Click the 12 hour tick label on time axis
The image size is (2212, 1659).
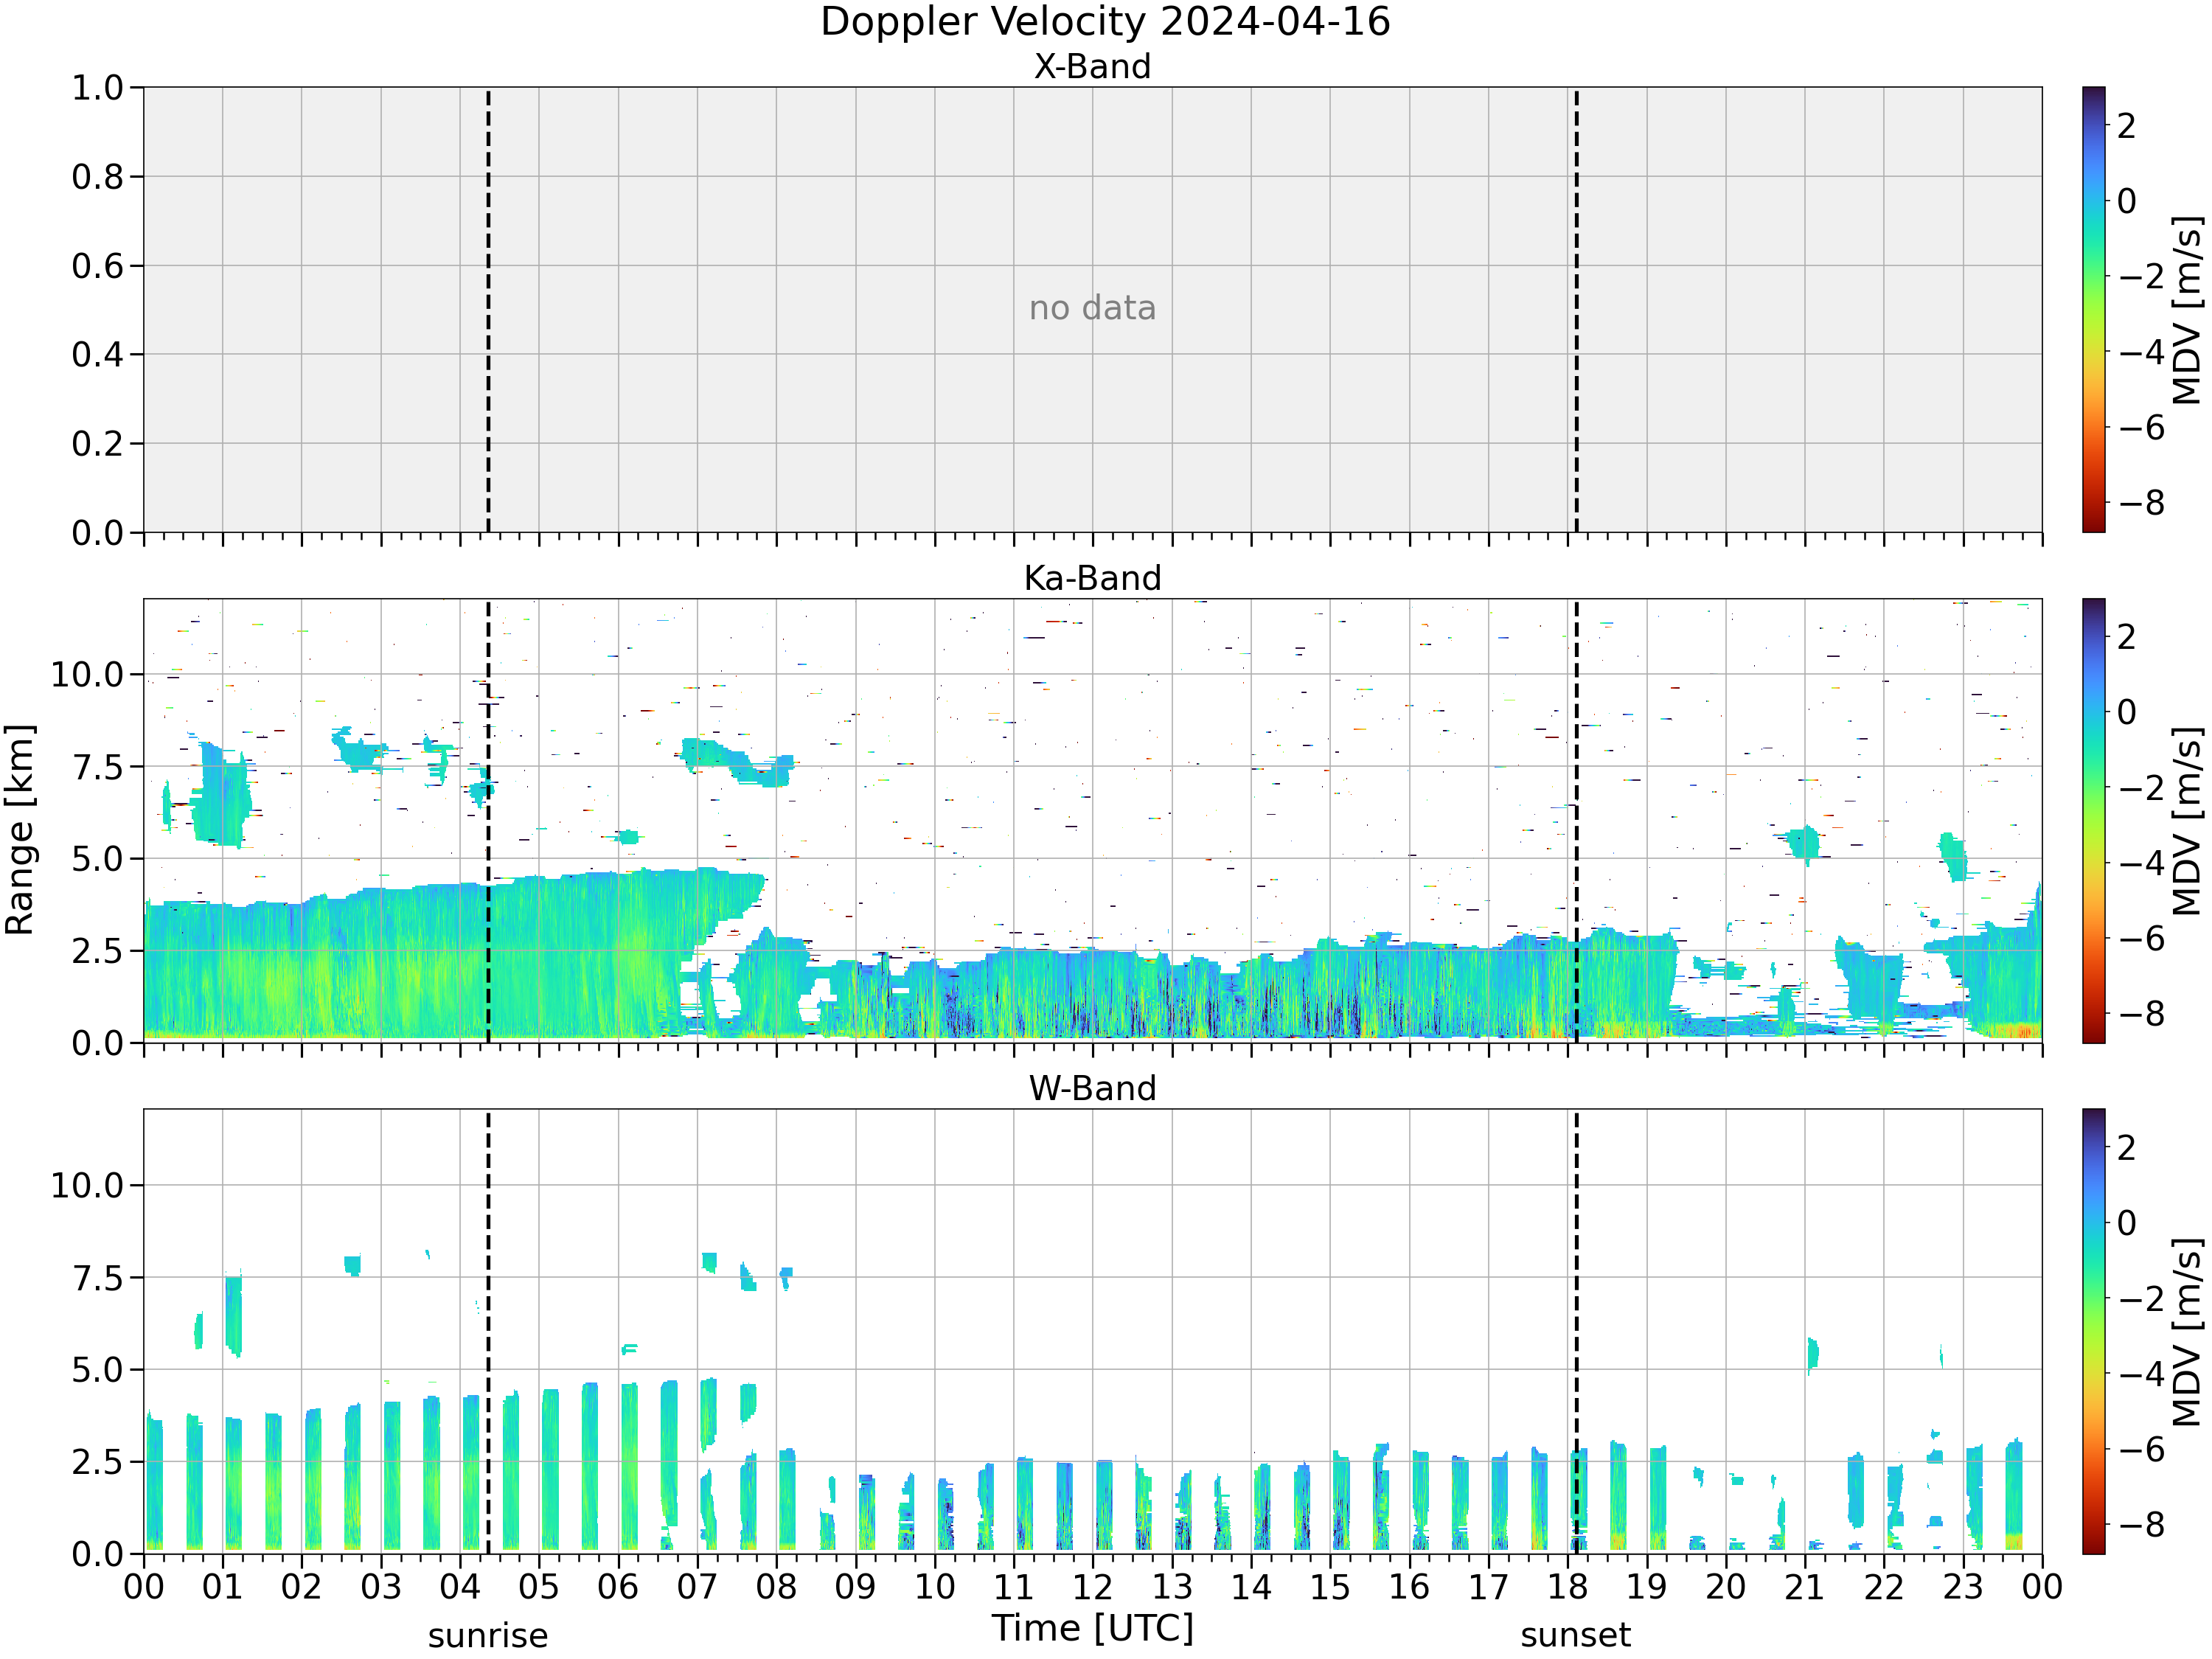1092,1587
